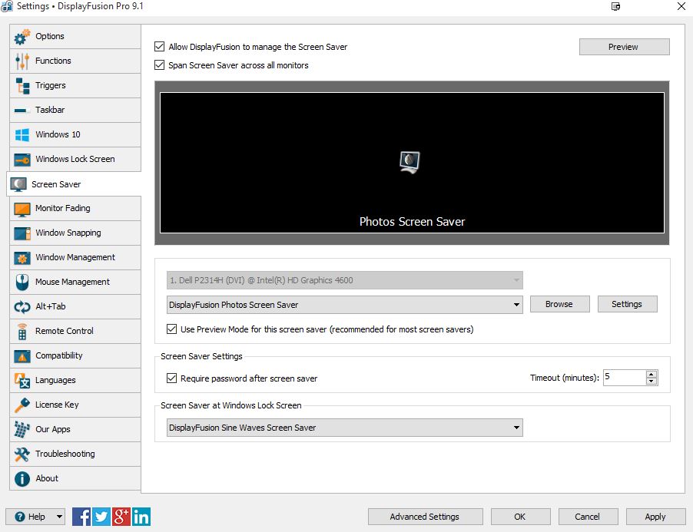The height and width of the screenshot is (532, 693).
Task: Click the Preview button
Action: [623, 47]
